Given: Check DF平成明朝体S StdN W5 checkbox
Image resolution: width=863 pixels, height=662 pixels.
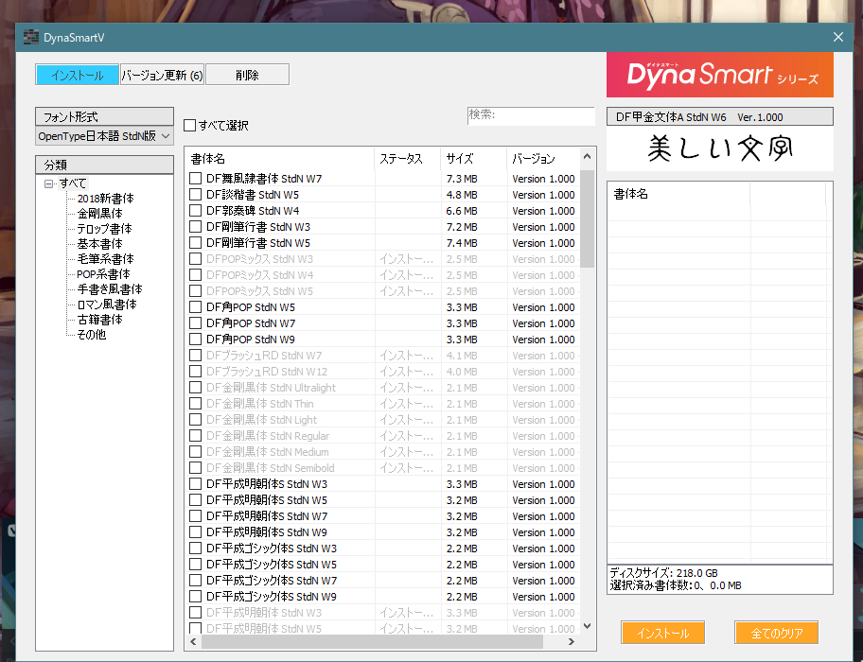Looking at the screenshot, I should (195, 500).
